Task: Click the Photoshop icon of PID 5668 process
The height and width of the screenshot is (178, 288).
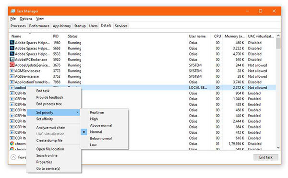Action: 12,48
